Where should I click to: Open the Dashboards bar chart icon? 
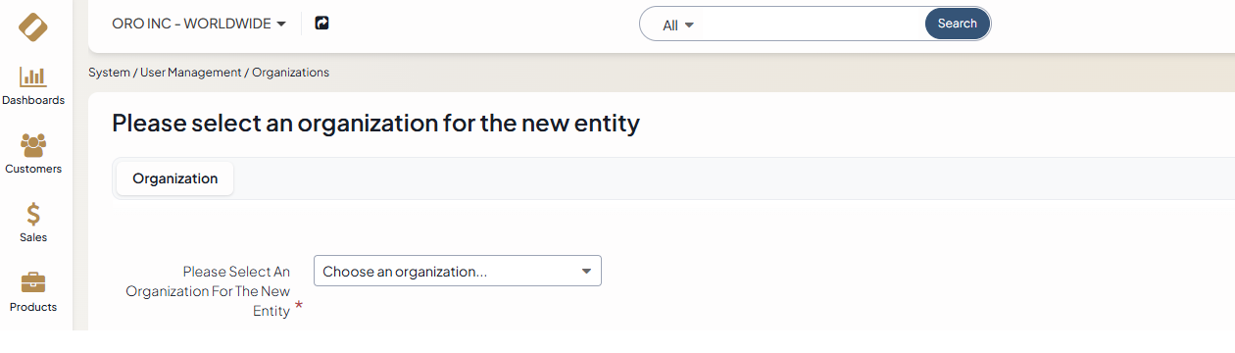point(33,76)
